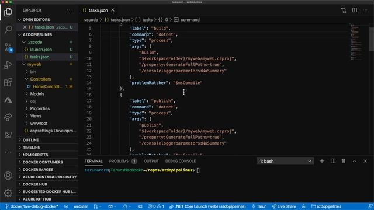Split the editor right
Image resolution: width=374 pixels, height=210 pixels.
click(x=355, y=10)
